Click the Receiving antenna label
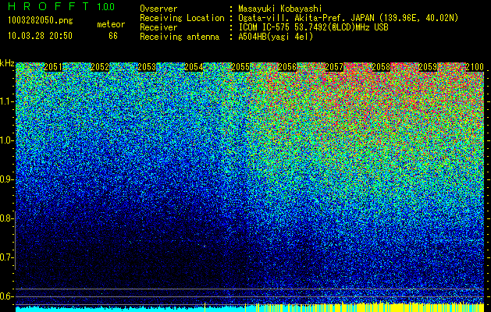The image size is (491, 312). point(180,37)
